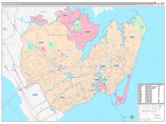The width and height of the screenshot is (166, 124).
Task: Select 'FORT MONROE' in the ZIP legend table
Action: 150,88
